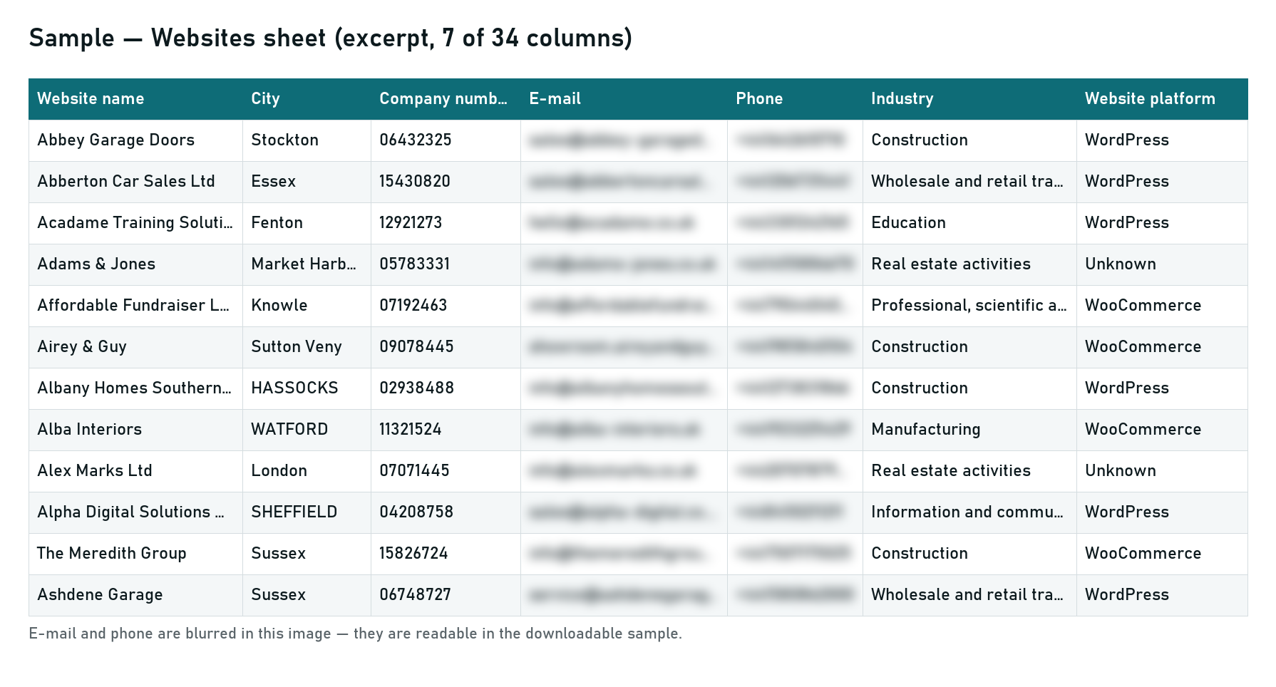This screenshot has width=1276, height=687.
Task: Select the 'Acadame Training Soluti...' cell
Action: point(135,223)
